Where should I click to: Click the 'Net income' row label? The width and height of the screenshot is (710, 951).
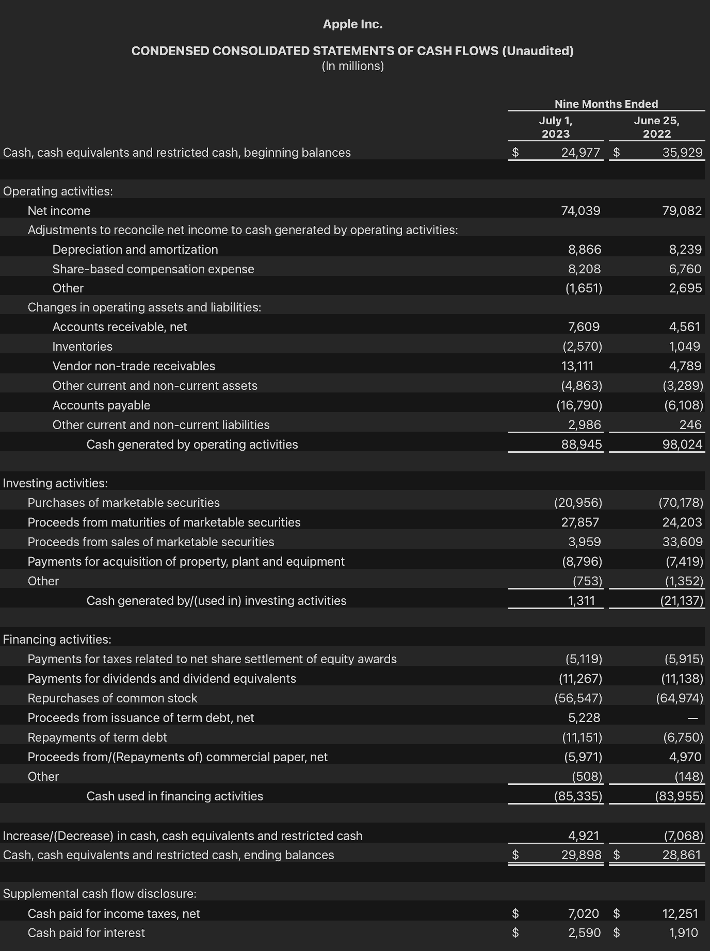coord(59,211)
